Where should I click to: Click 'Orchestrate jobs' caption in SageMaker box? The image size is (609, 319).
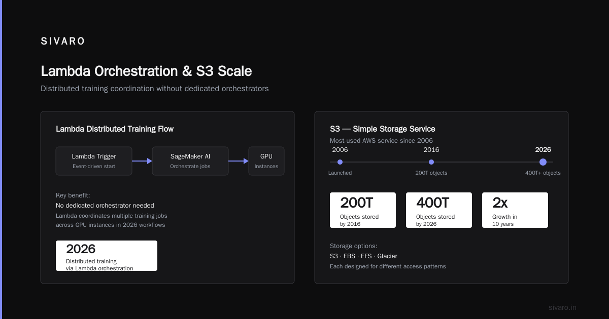pos(190,167)
